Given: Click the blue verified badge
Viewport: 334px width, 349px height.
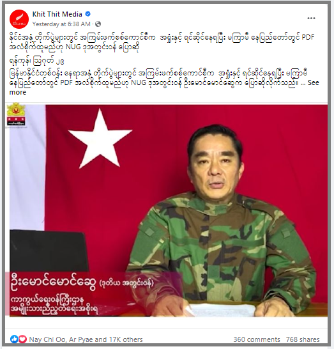Looking at the screenshot, I should (x=88, y=14).
